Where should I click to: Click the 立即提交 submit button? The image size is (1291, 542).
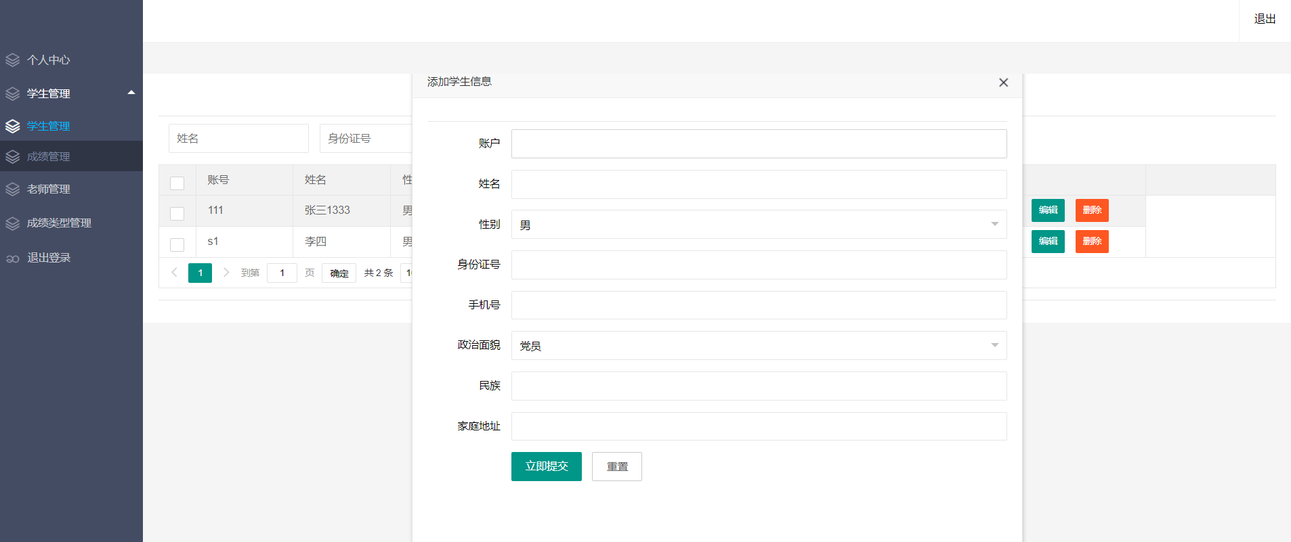(x=547, y=466)
